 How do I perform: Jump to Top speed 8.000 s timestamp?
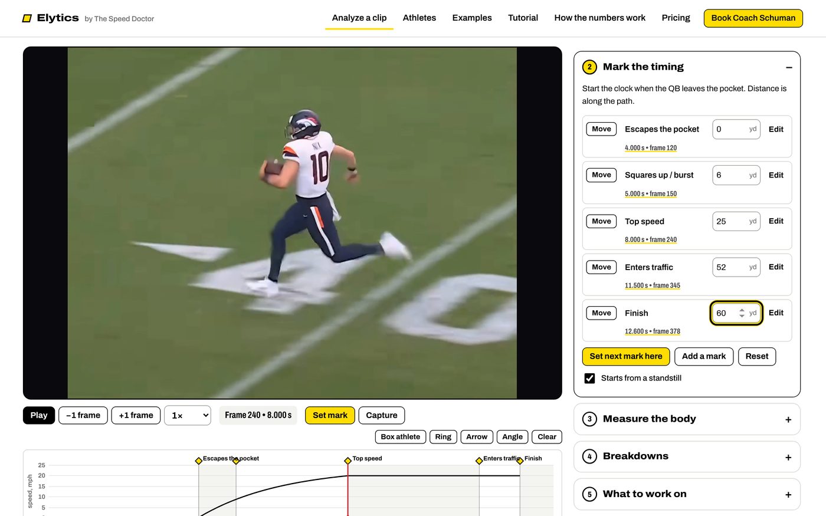651,240
